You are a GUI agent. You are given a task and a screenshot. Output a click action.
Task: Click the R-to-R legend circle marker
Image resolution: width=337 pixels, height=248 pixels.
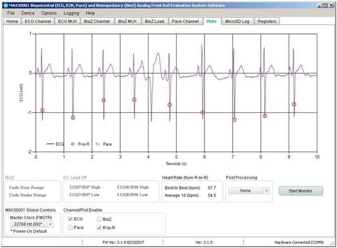coord(73,144)
